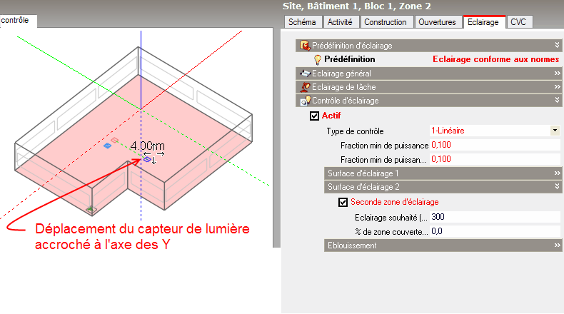The height and width of the screenshot is (314, 564).
Task: Switch to the Ouvertures tab
Action: [x=437, y=22]
